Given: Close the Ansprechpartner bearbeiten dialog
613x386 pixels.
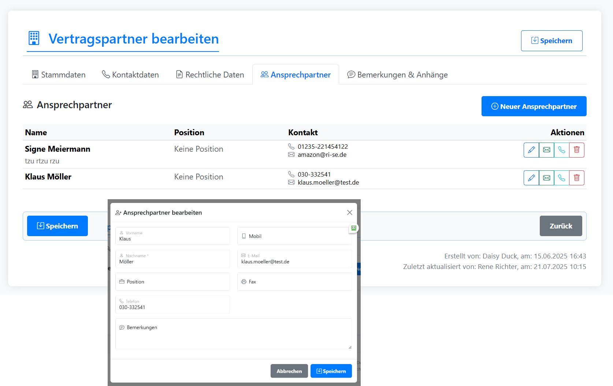Looking at the screenshot, I should click(349, 212).
